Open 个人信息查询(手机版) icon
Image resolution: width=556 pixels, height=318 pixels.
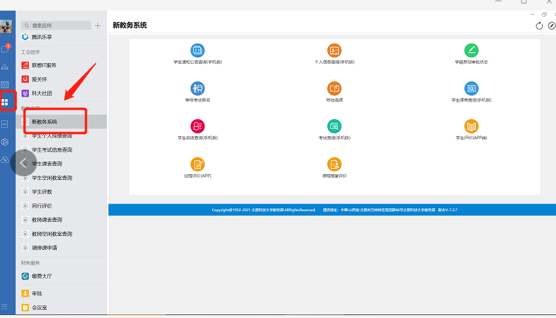(x=334, y=51)
